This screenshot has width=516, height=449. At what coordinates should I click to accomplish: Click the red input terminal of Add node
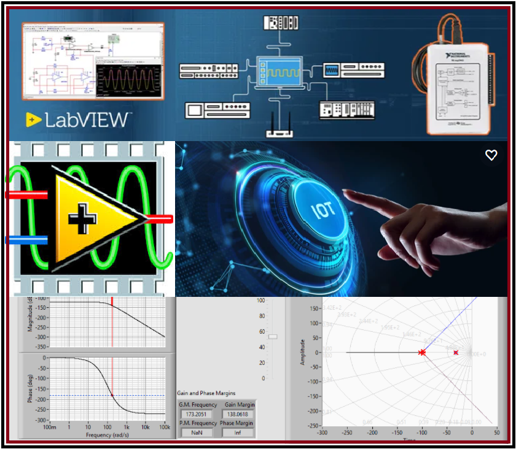click(x=26, y=195)
